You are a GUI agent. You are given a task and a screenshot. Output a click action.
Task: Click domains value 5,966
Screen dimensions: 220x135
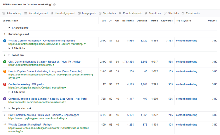[144, 62]
